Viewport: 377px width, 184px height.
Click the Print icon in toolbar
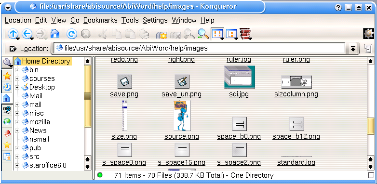(x=145, y=34)
